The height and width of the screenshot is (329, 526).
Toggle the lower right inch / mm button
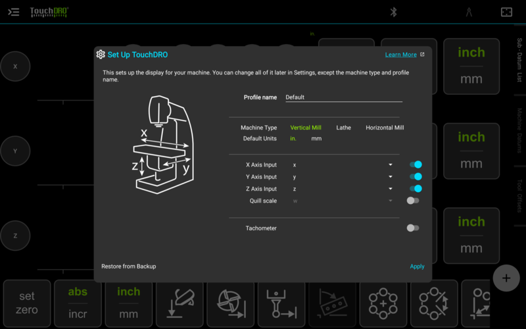point(471,236)
